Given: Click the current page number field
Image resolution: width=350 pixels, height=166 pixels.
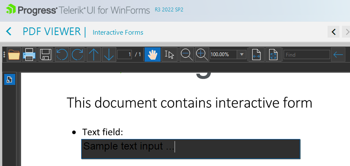Looking at the screenshot, I should pyautogui.click(x=124, y=54).
